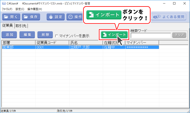Open the よくある質問 FAQ button
Image resolution: width=190 pixels, height=113 pixels.
[x=169, y=17]
